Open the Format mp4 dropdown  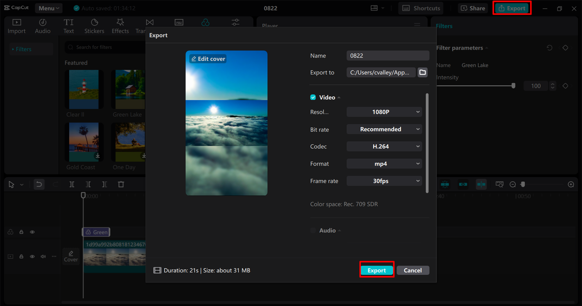(384, 163)
